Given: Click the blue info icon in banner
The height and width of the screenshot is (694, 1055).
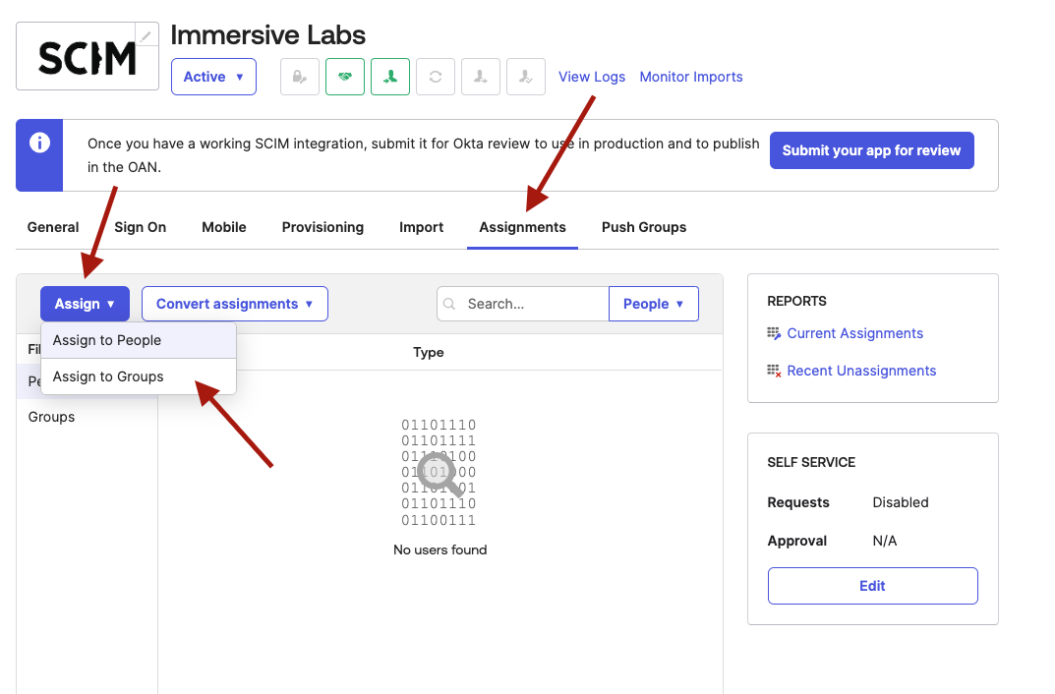Looking at the screenshot, I should (x=39, y=143).
